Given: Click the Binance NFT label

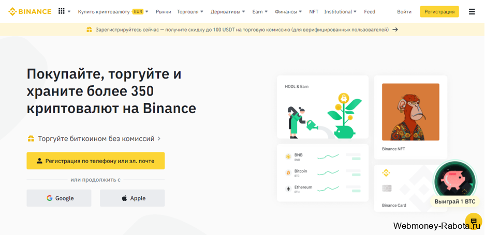Looking at the screenshot, I should [393, 149].
